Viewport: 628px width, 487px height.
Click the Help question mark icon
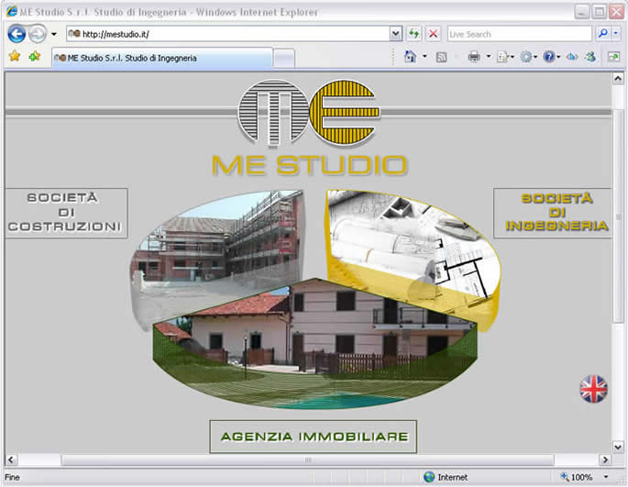[548, 57]
